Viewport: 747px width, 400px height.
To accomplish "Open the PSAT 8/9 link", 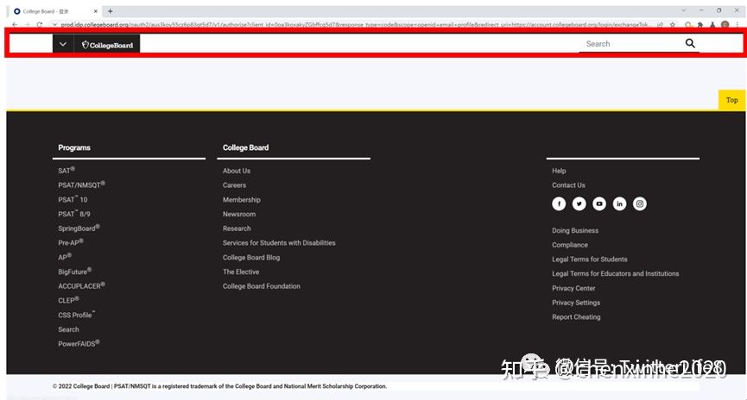I will coord(74,214).
